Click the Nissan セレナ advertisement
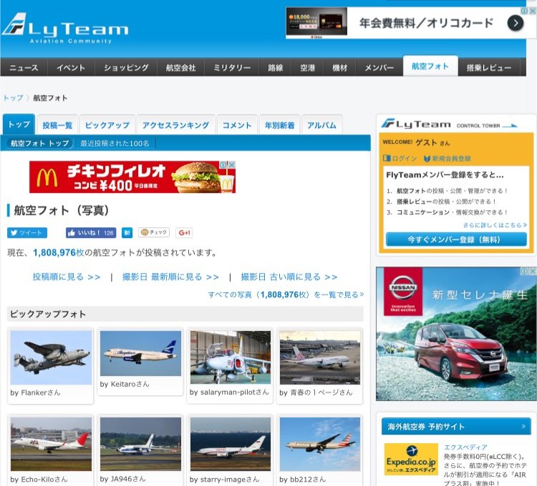The width and height of the screenshot is (537, 486). point(456,334)
